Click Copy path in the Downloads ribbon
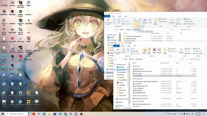Image resolution: width=207 pixels, height=116 pixels. [x=135, y=51]
